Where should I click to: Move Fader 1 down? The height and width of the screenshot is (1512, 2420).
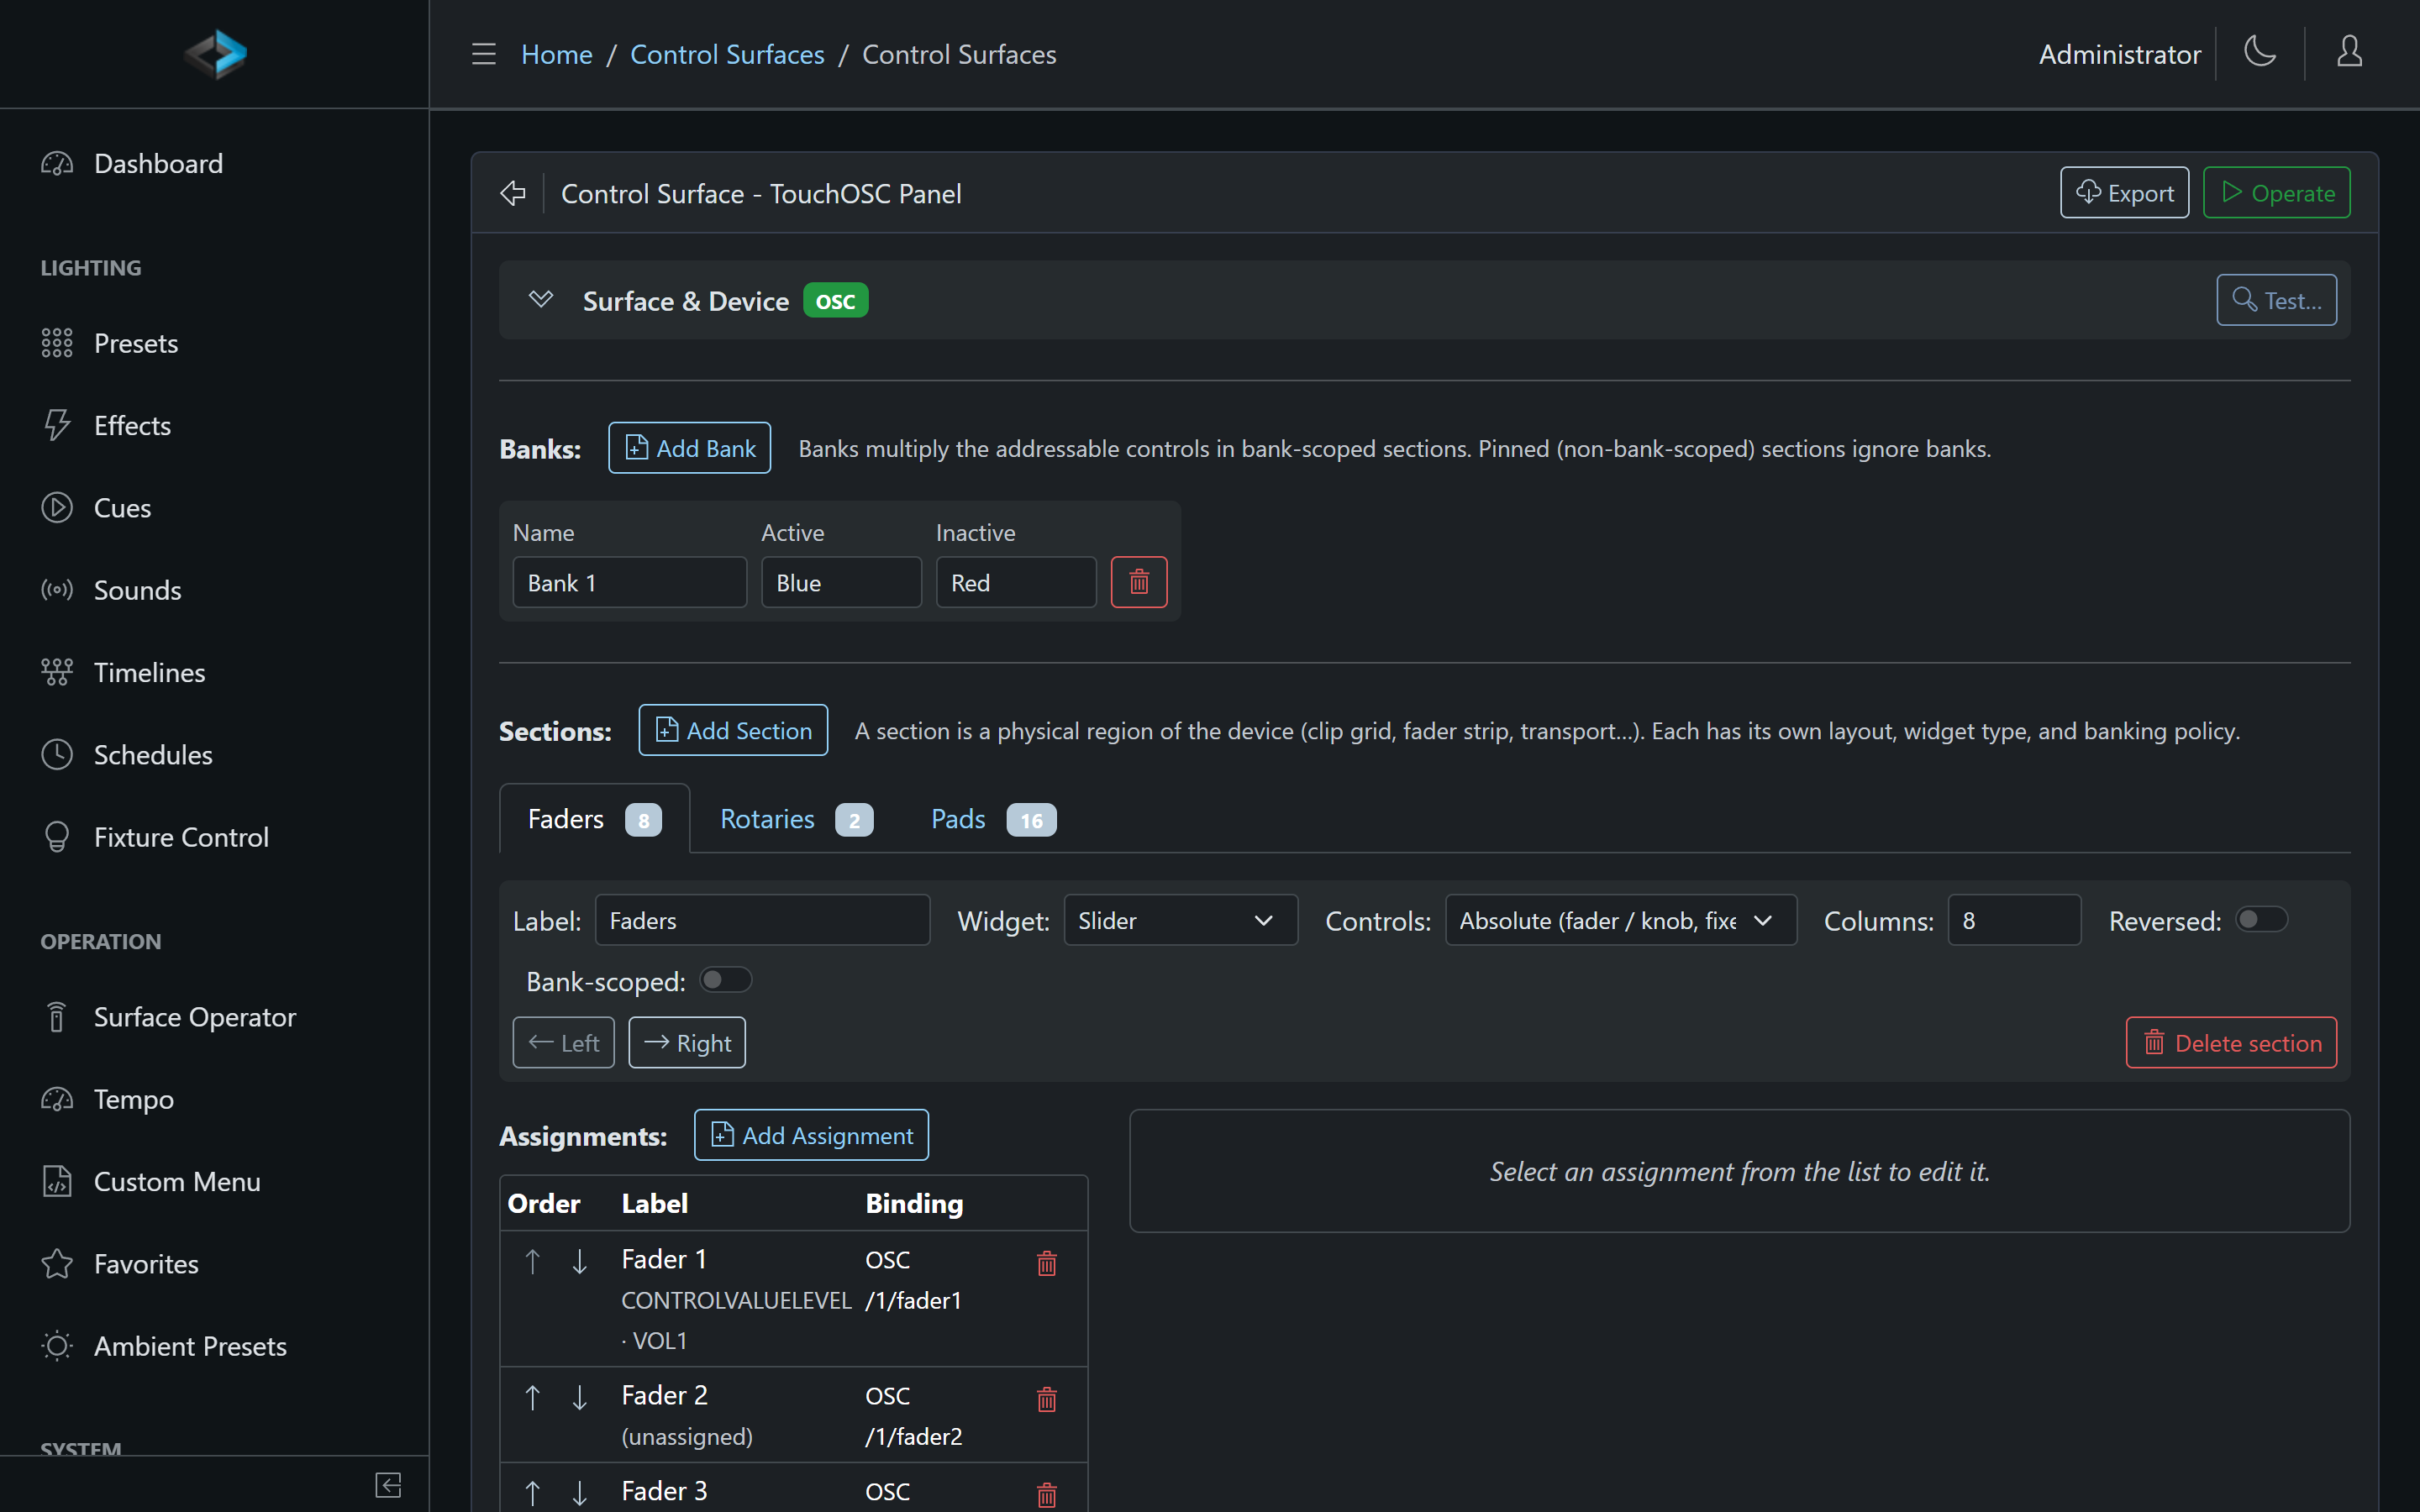[x=579, y=1261]
